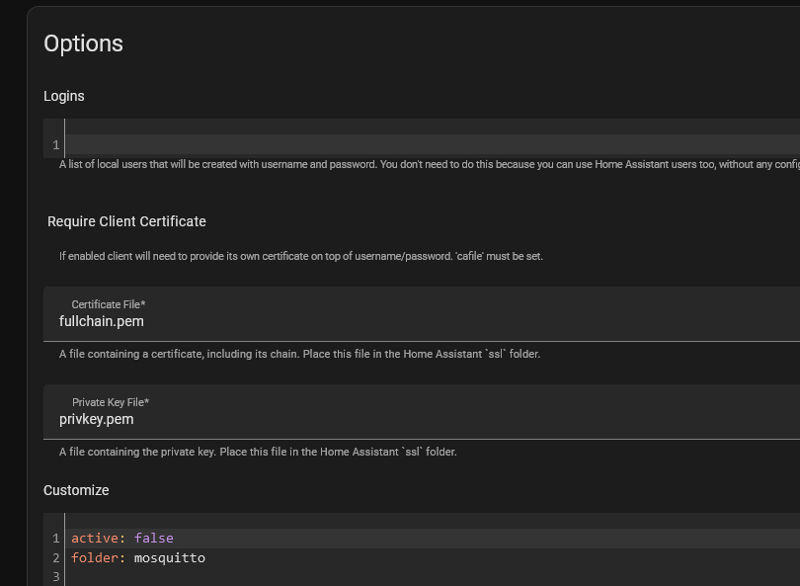Image resolution: width=800 pixels, height=586 pixels.
Task: Click the Logins section label
Action: pos(64,96)
